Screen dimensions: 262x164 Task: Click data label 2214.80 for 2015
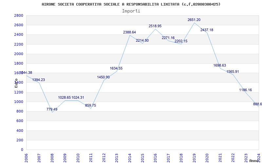pyautogui.click(x=142, y=40)
